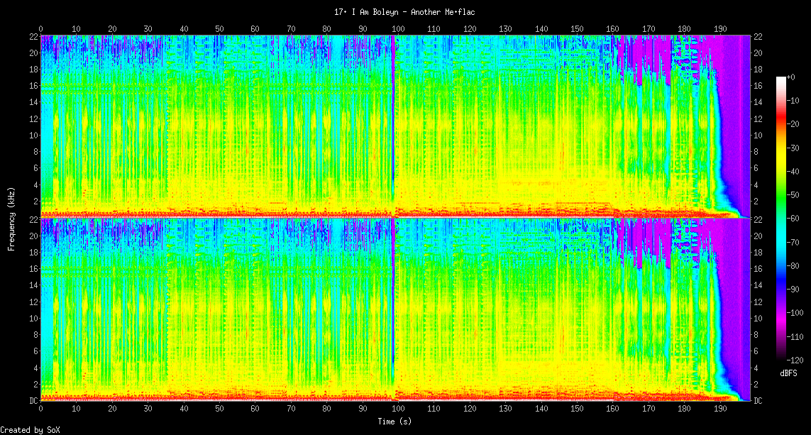Click the 190 tick on the bottom time axis
Image resolution: width=811 pixels, height=435 pixels.
point(719,409)
